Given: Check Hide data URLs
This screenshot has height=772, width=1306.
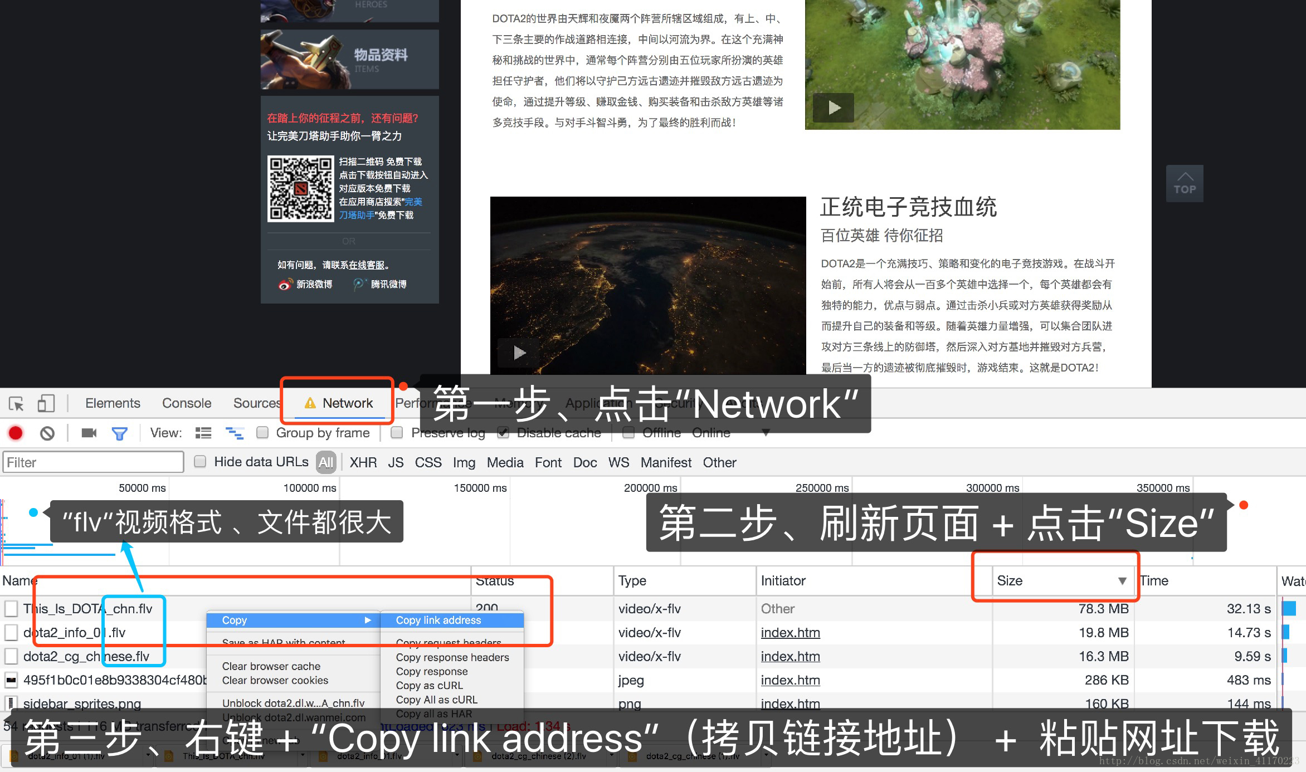Looking at the screenshot, I should 200,462.
